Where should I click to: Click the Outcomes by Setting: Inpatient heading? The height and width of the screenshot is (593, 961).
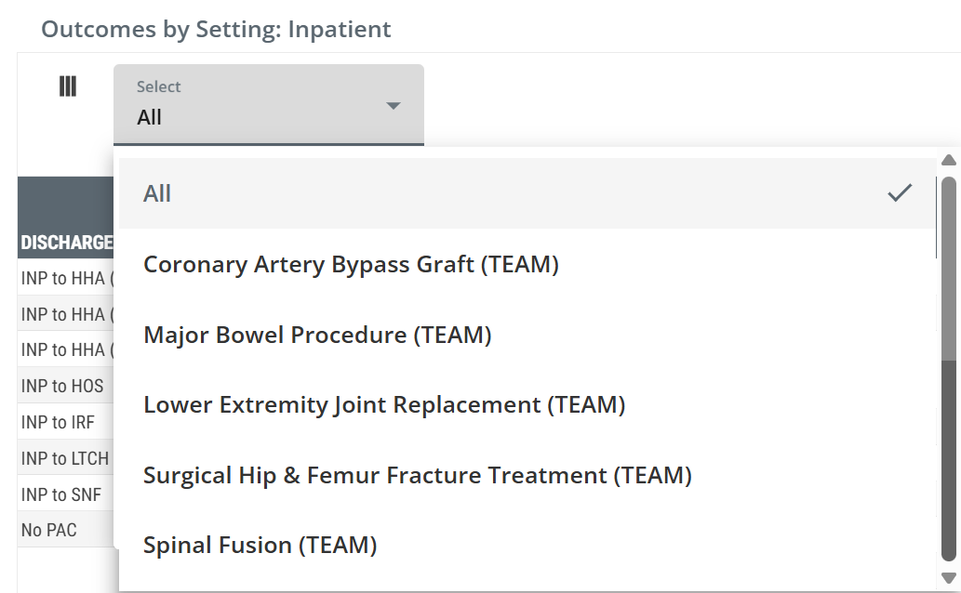click(216, 29)
